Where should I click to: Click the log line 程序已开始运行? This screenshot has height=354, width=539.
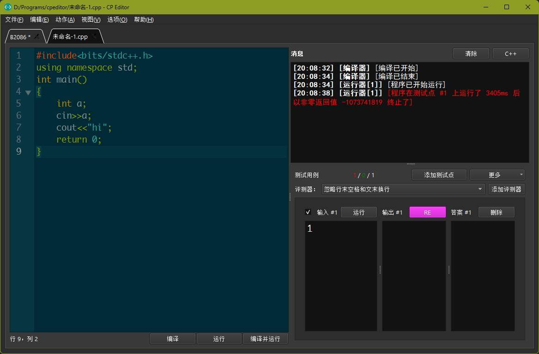pyautogui.click(x=369, y=84)
